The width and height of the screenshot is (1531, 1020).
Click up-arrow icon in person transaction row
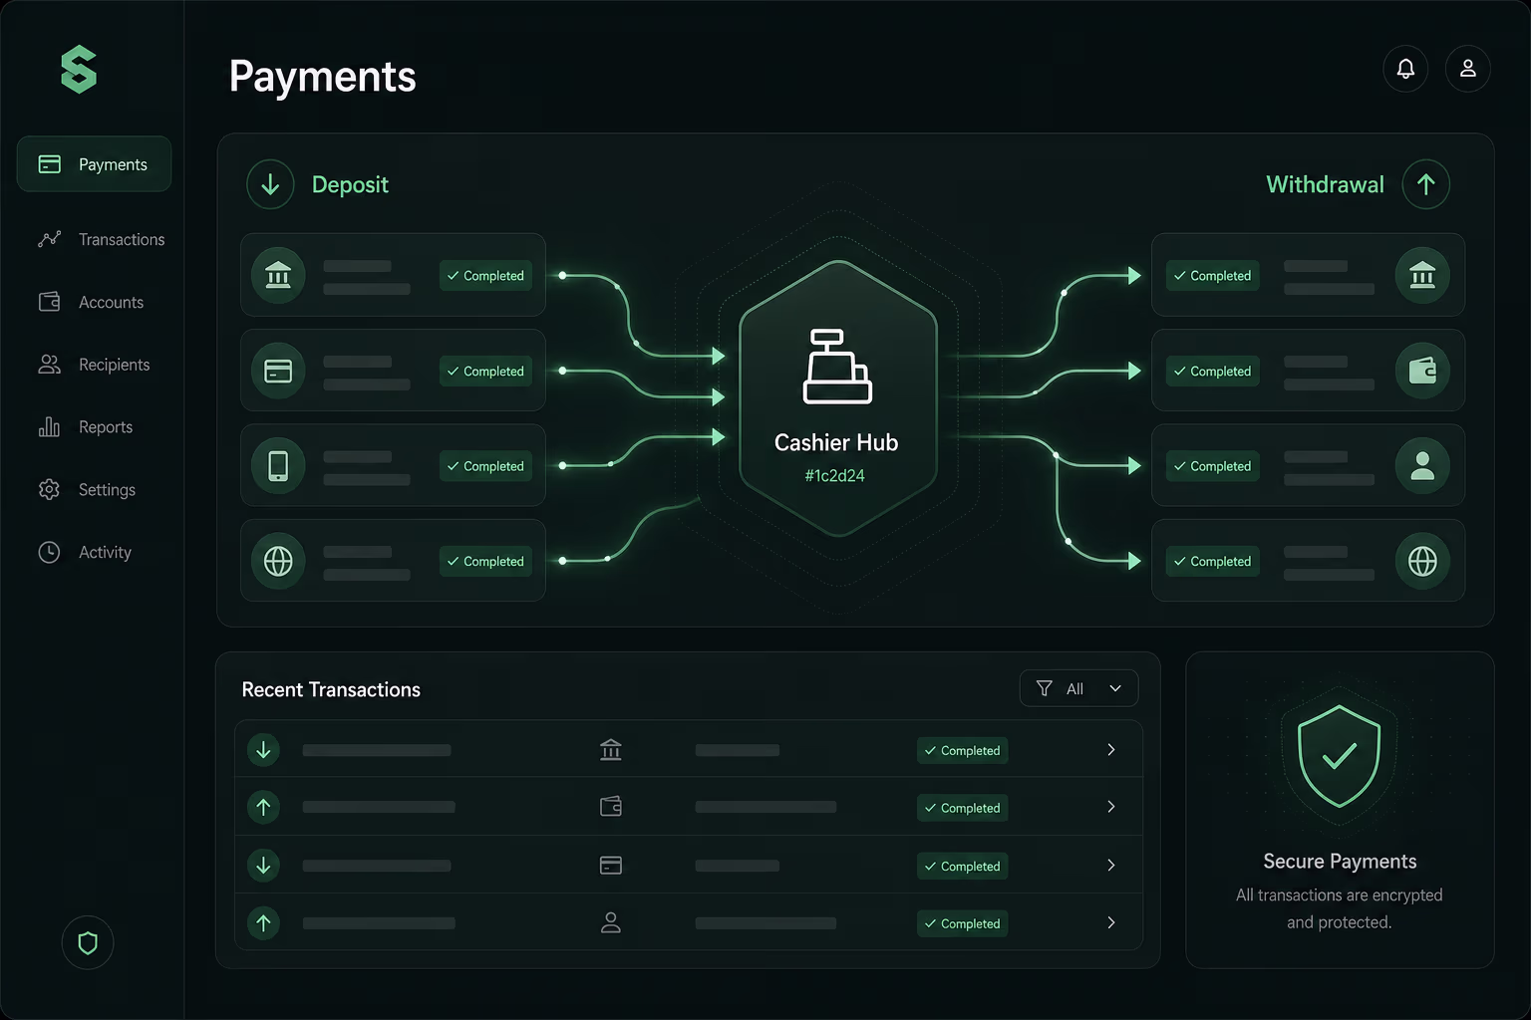coord(263,922)
